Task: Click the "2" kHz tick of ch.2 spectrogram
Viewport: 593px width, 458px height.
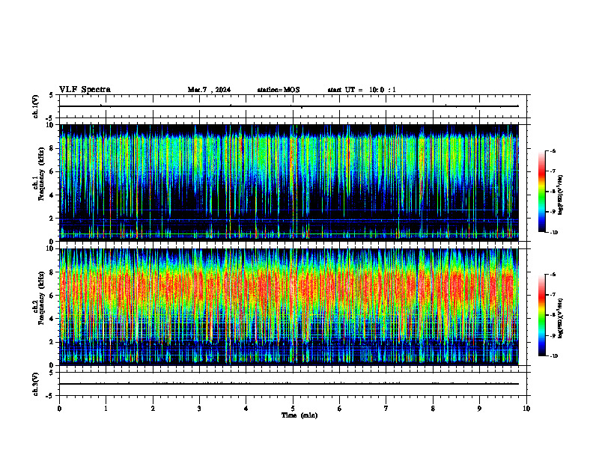Action: click(x=52, y=342)
